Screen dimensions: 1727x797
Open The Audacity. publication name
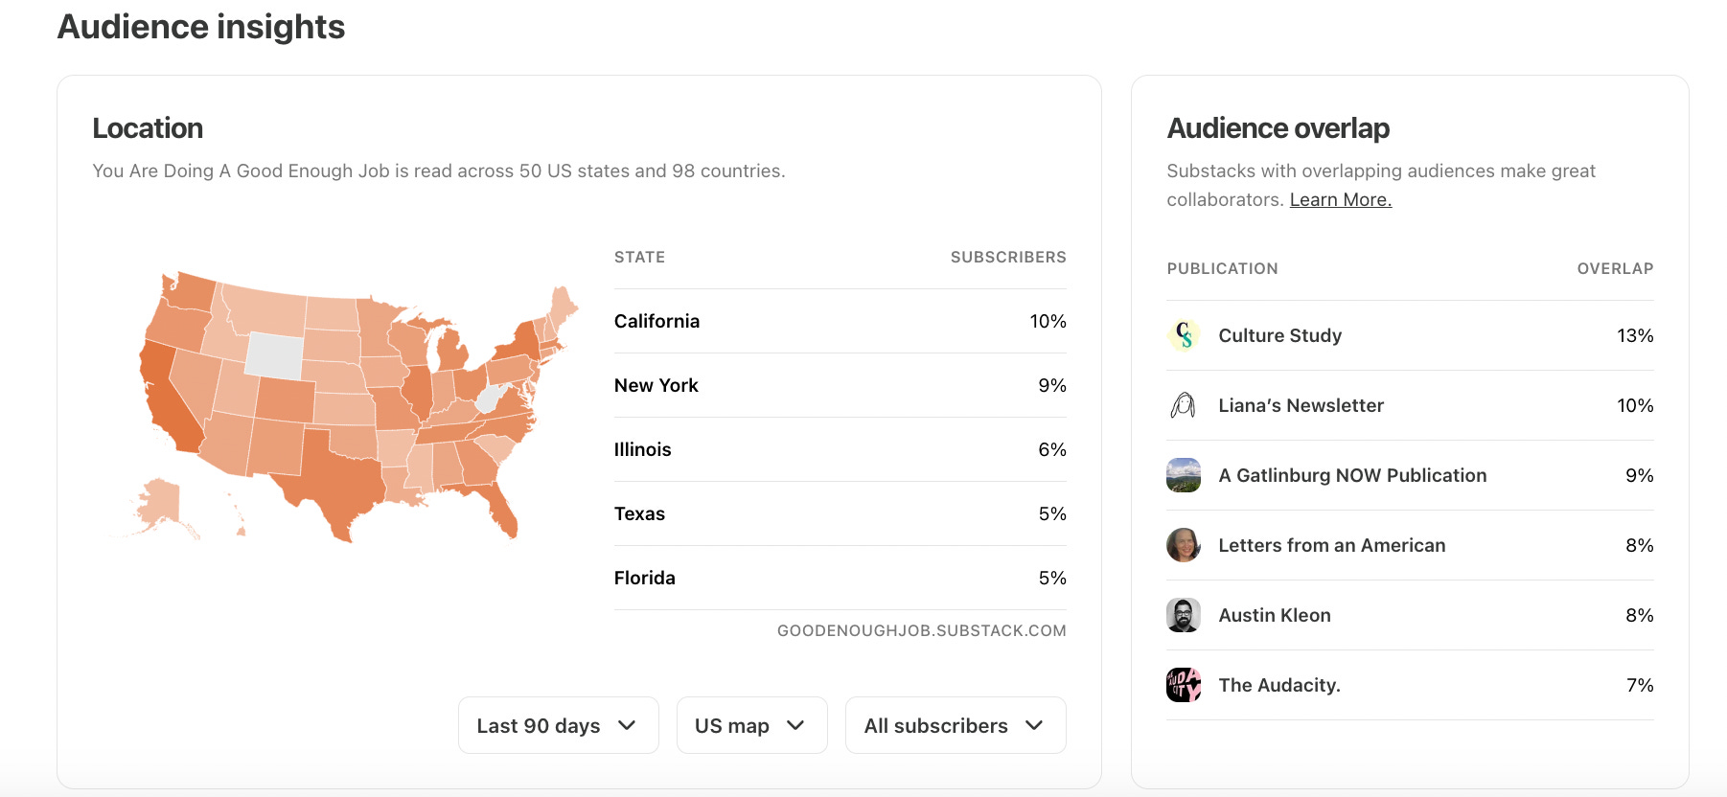[x=1278, y=685]
